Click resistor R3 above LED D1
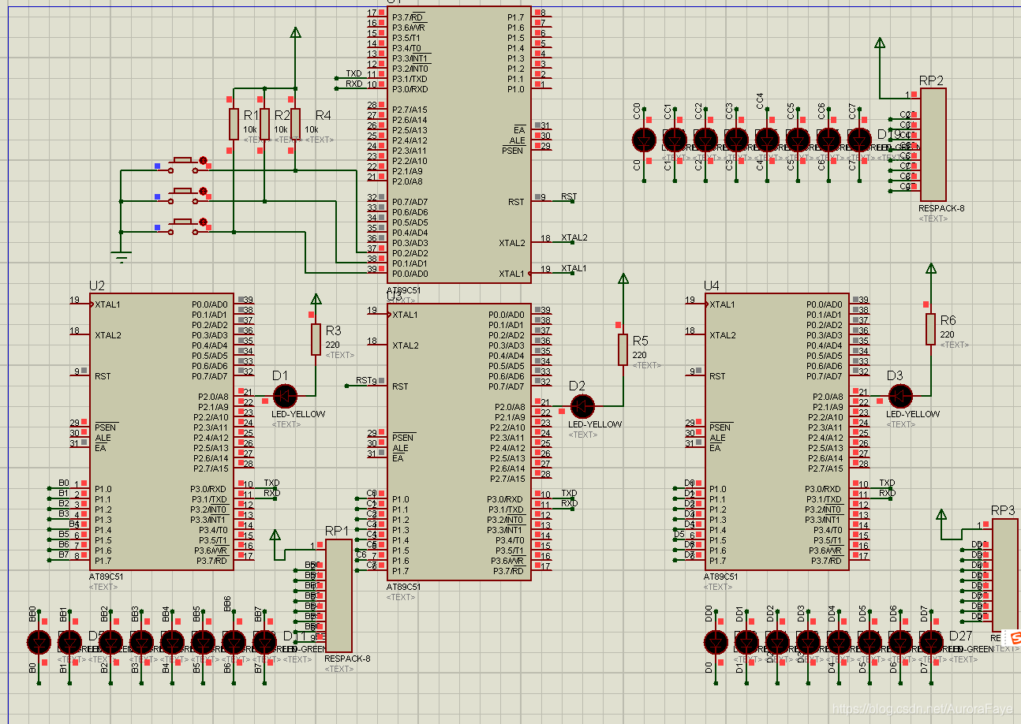1021x724 pixels. (x=316, y=339)
